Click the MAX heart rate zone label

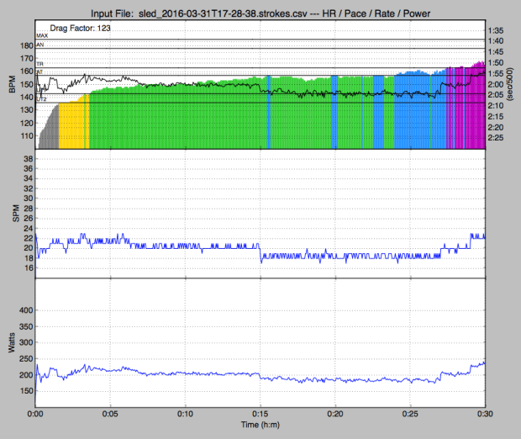point(42,35)
